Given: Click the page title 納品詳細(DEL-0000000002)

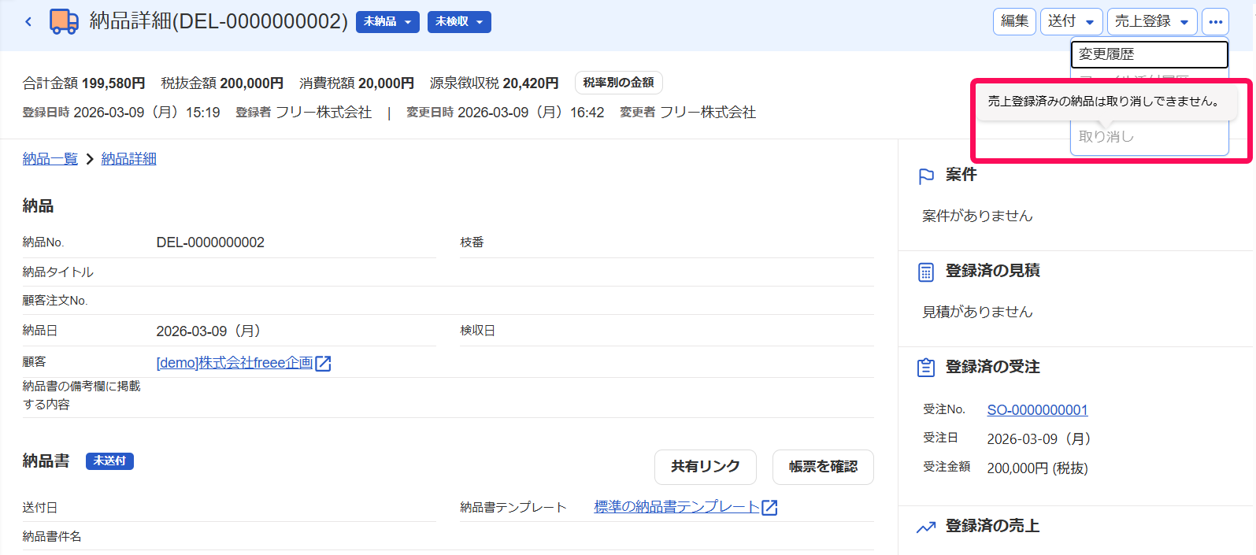Looking at the screenshot, I should pos(219,21).
